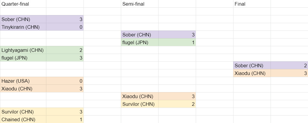The height and width of the screenshot is (123, 308).
Task: Select Survilor (CHN) in the Quarter-final column
Action: [x=18, y=112]
